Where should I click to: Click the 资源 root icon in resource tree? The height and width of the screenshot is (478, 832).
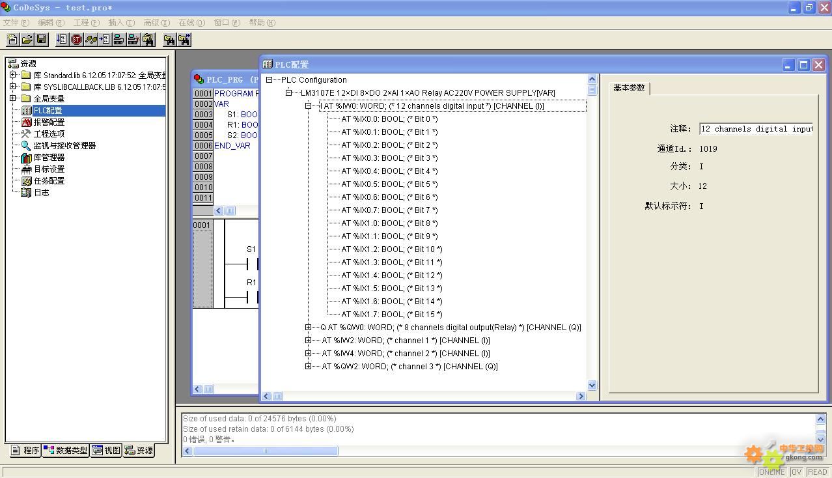coord(13,63)
